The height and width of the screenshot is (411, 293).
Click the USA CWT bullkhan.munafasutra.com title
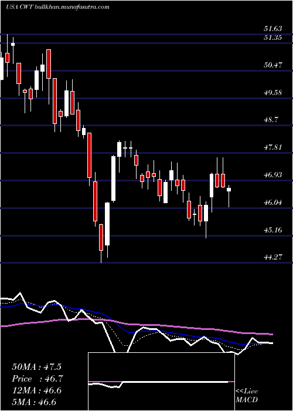click(57, 7)
